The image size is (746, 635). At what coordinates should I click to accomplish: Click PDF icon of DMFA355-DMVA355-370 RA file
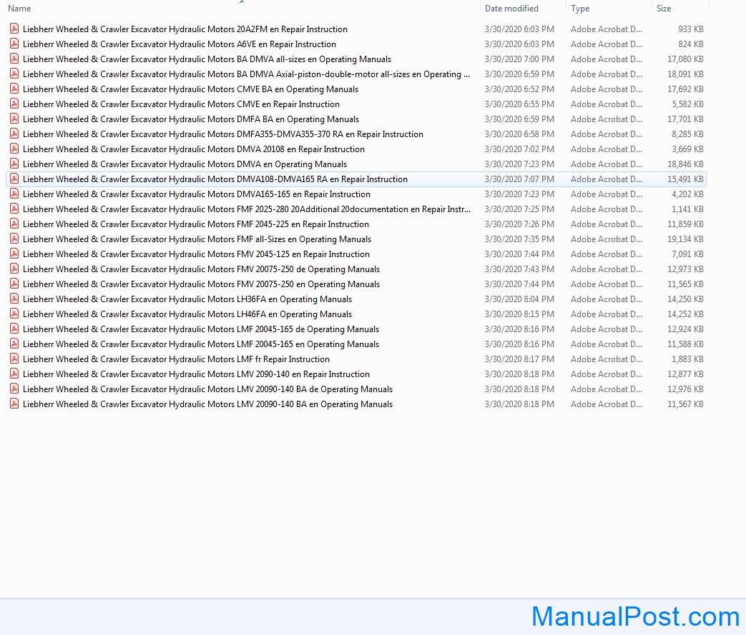pyautogui.click(x=14, y=134)
